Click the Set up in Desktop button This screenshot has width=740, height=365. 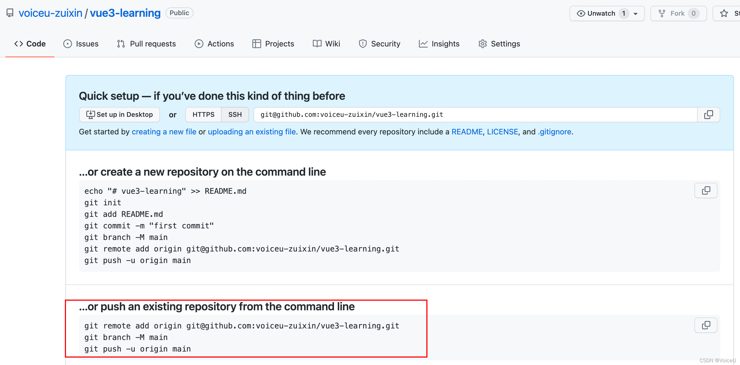[120, 115]
